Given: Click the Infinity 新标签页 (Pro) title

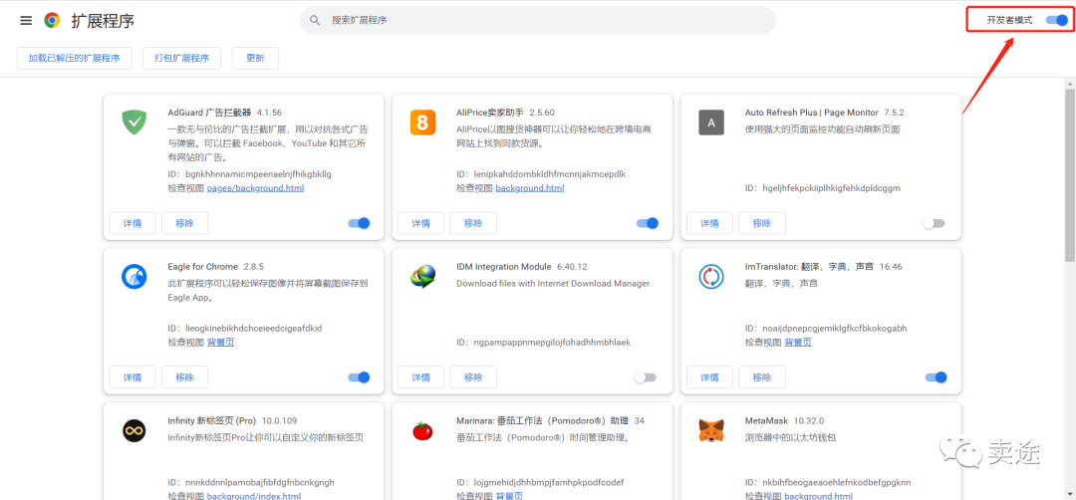Looking at the screenshot, I should point(212,420).
